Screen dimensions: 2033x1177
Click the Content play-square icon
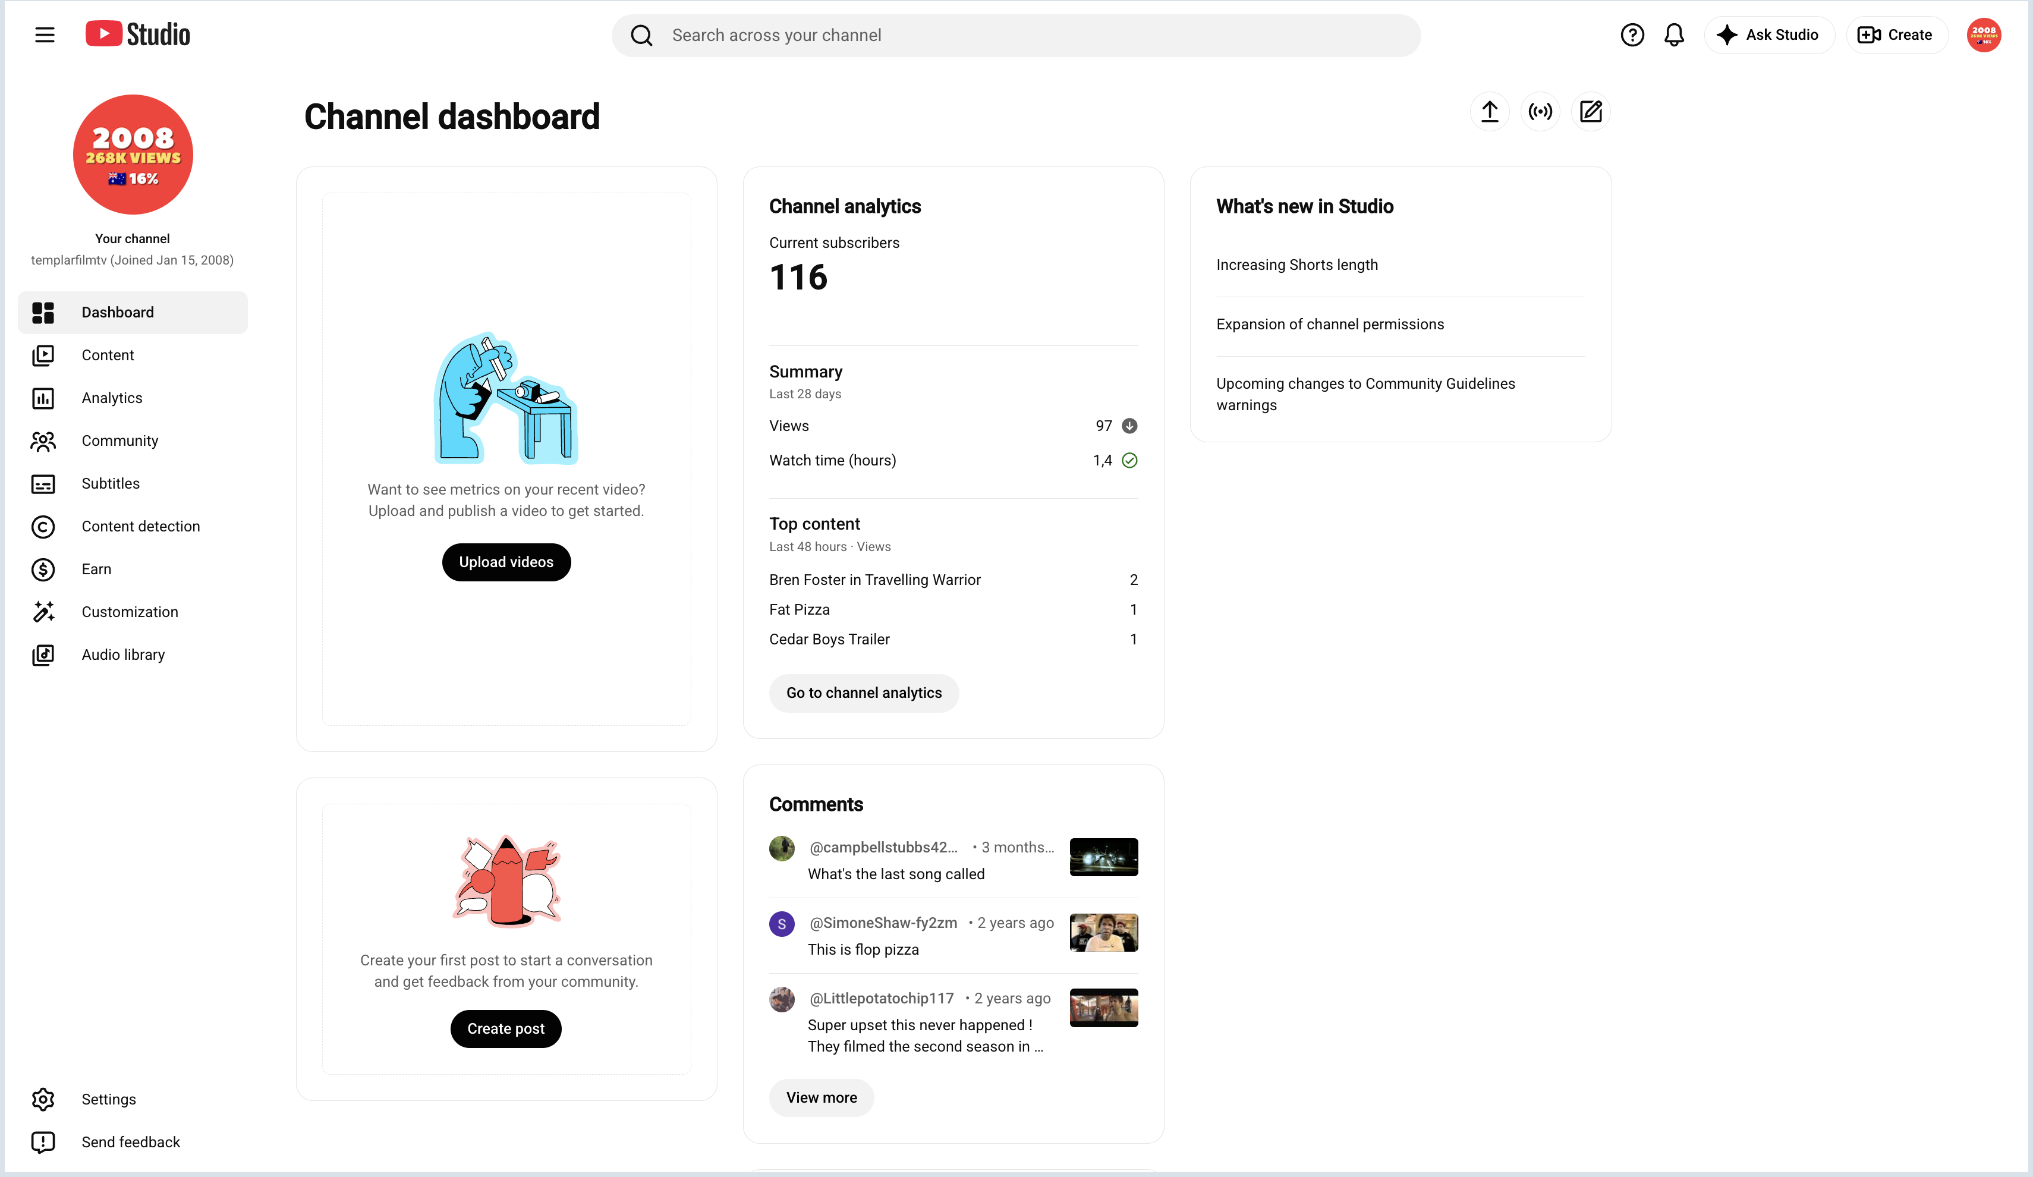[43, 355]
